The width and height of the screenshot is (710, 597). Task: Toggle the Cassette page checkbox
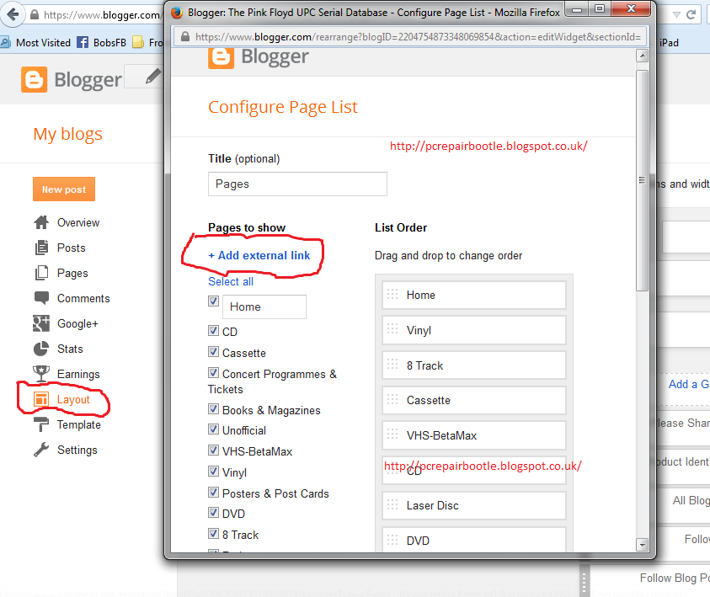point(213,351)
